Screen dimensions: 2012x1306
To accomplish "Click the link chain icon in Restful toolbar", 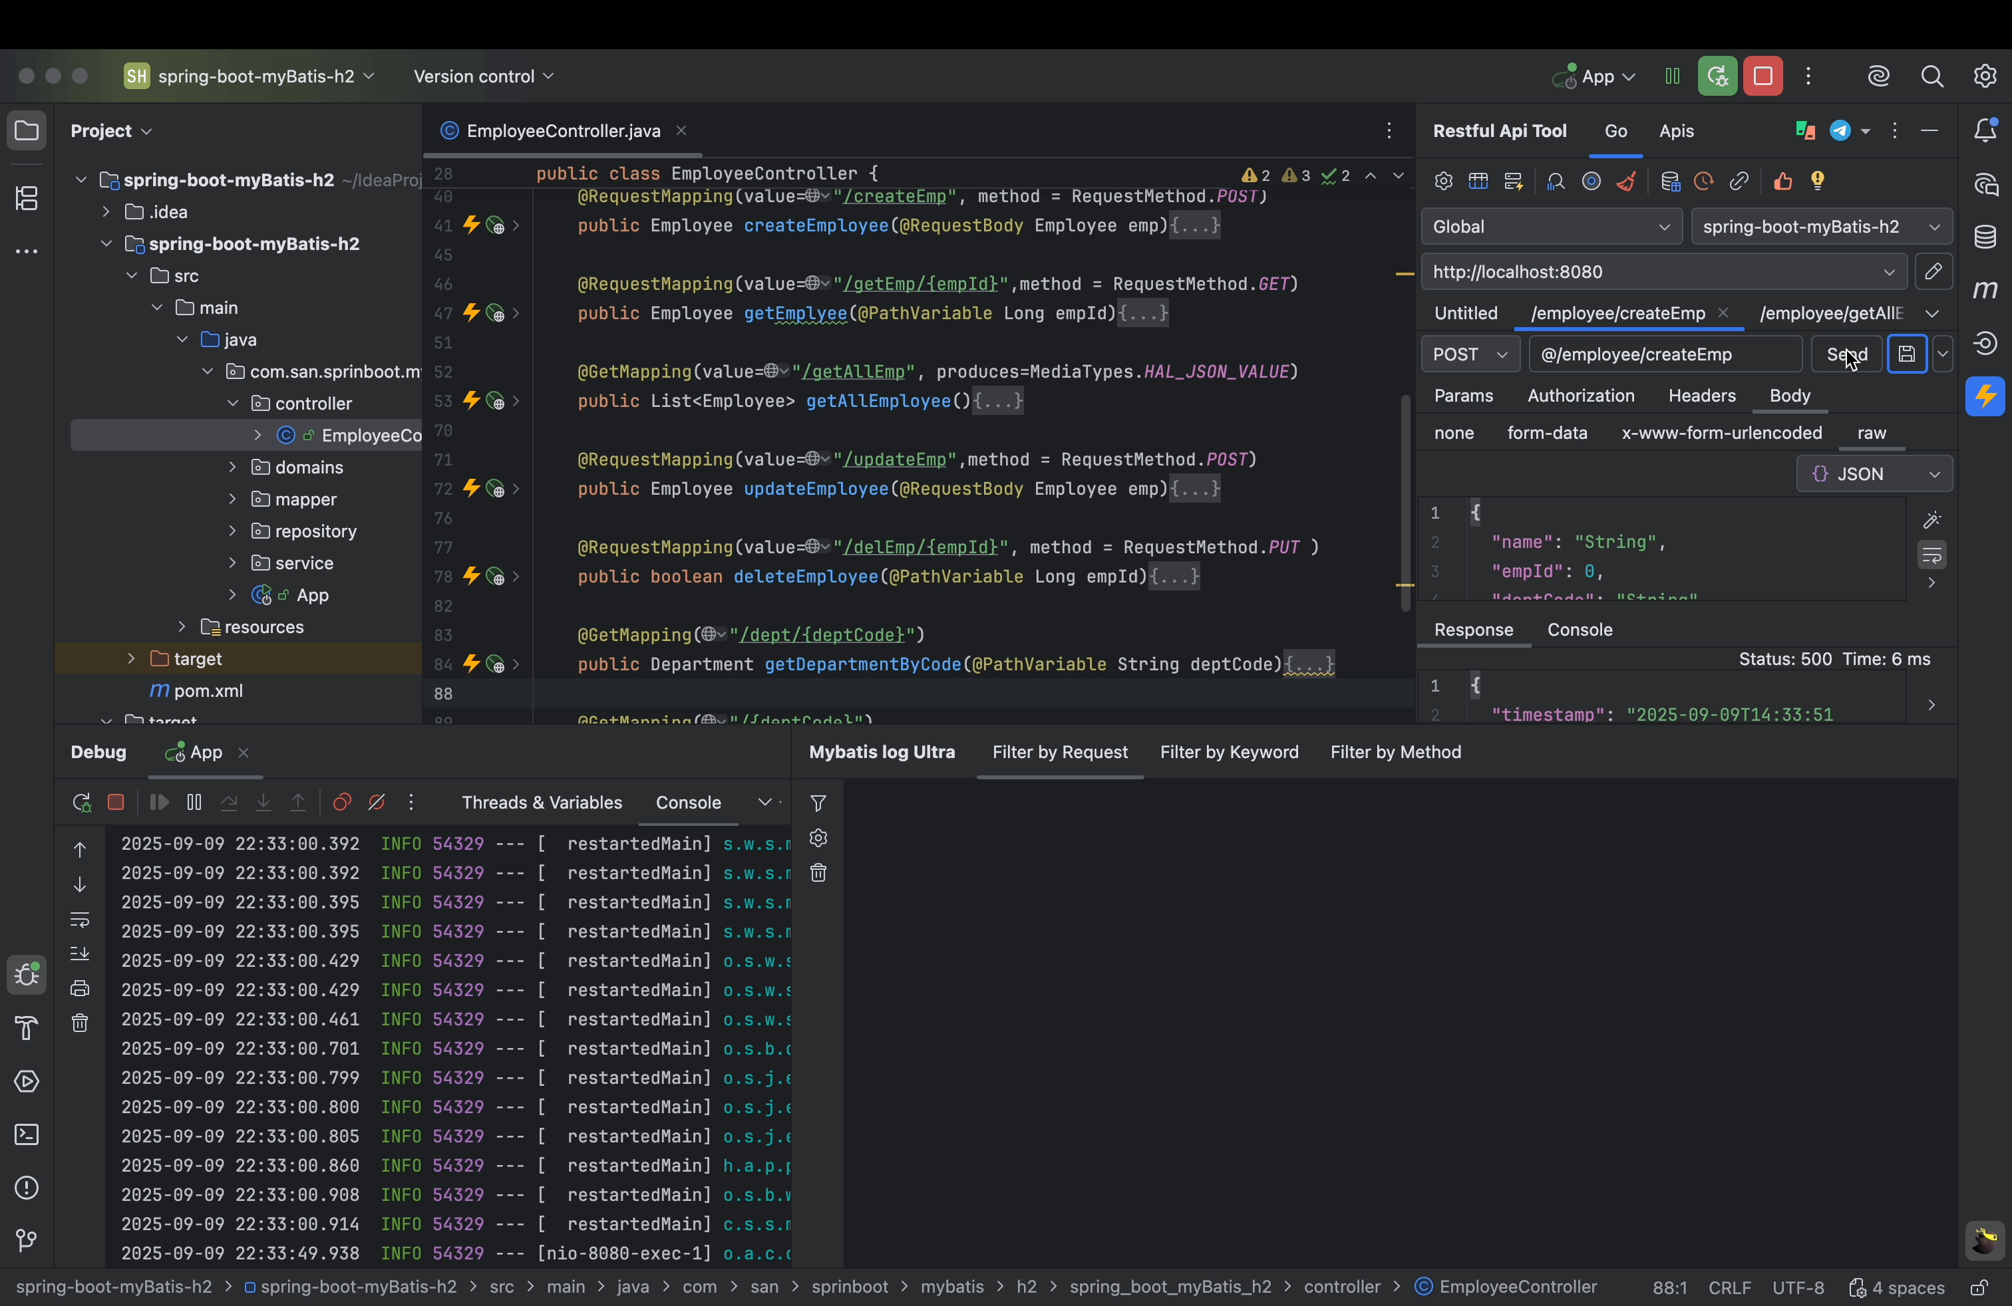I will coord(1739,182).
